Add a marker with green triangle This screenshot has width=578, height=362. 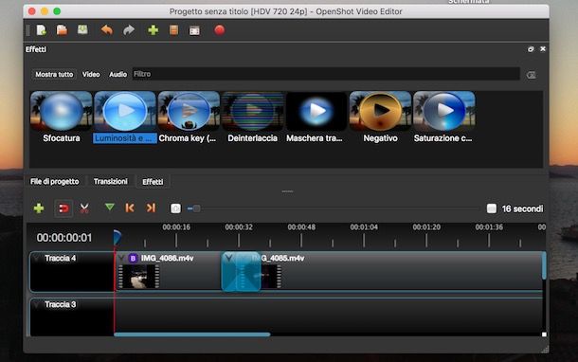click(110, 208)
